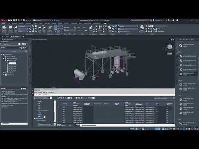The width and height of the screenshot is (199, 149).
Task: Click Data Manager horizontal scrollbar thumb
Action: (x=89, y=125)
